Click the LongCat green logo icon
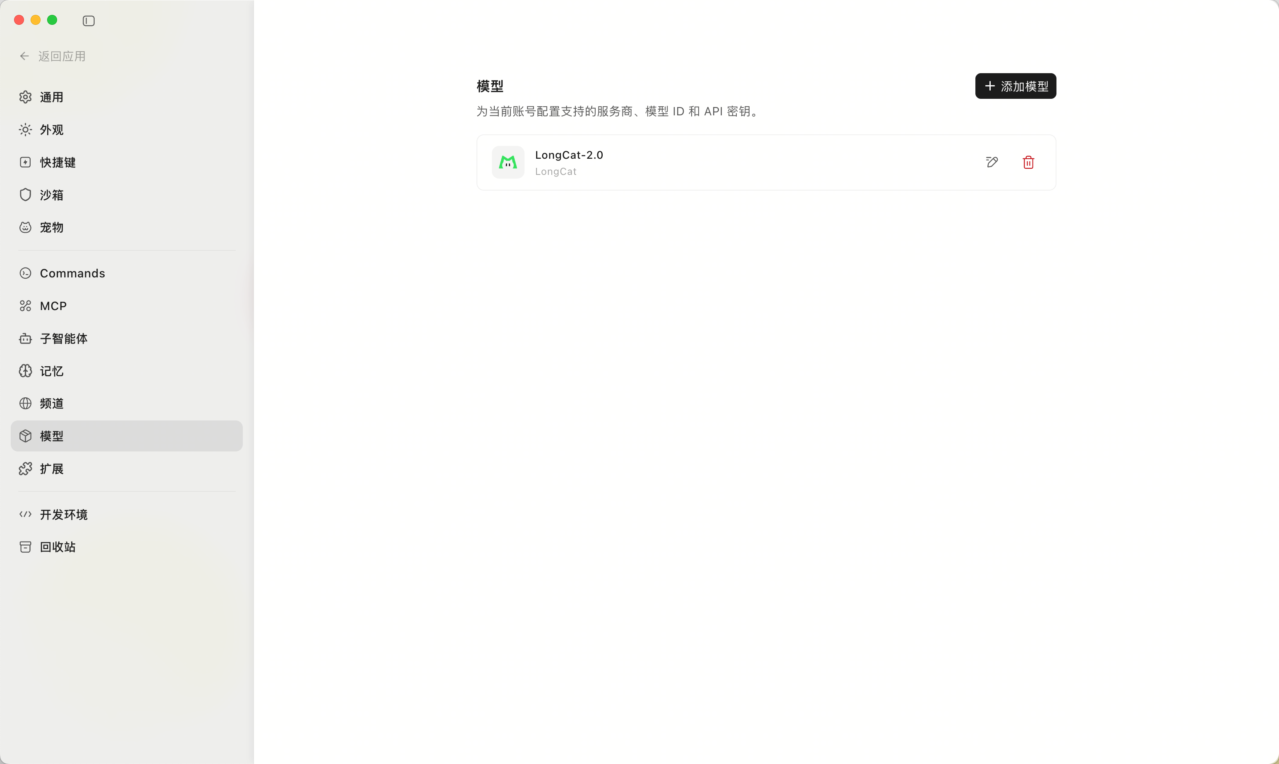The image size is (1279, 764). click(x=508, y=162)
